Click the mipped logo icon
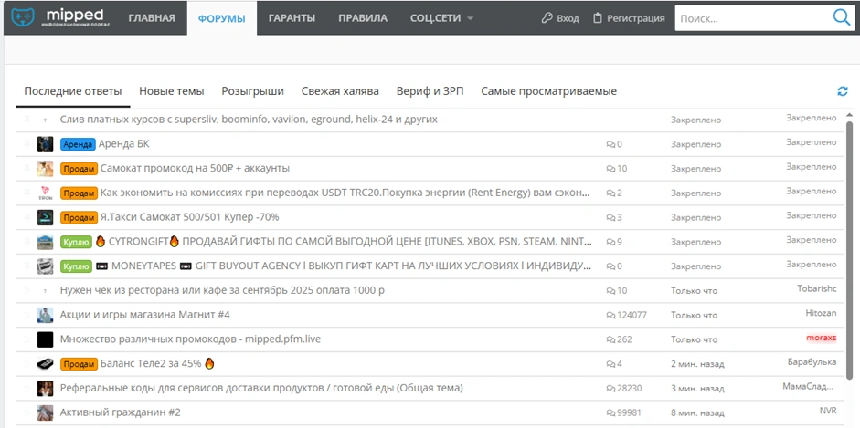860x428 pixels. pos(23,18)
